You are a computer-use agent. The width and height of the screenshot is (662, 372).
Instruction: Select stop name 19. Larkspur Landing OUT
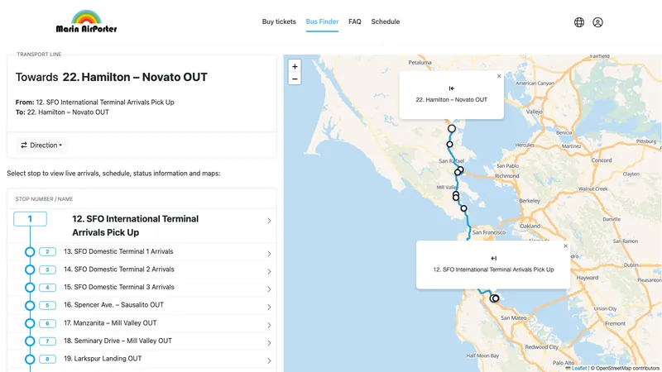(103, 359)
